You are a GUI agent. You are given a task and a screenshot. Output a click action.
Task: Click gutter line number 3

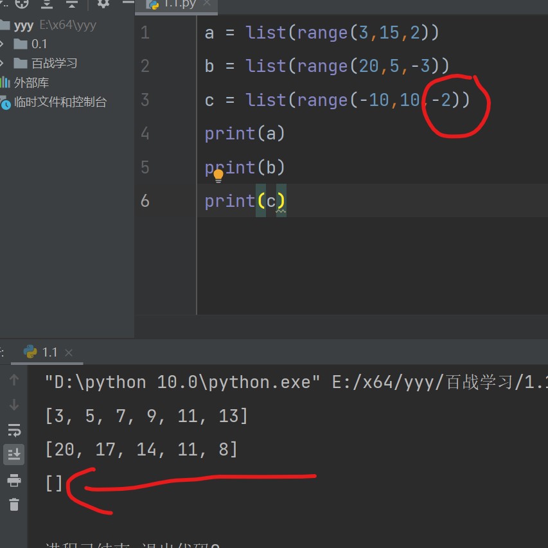[145, 100]
